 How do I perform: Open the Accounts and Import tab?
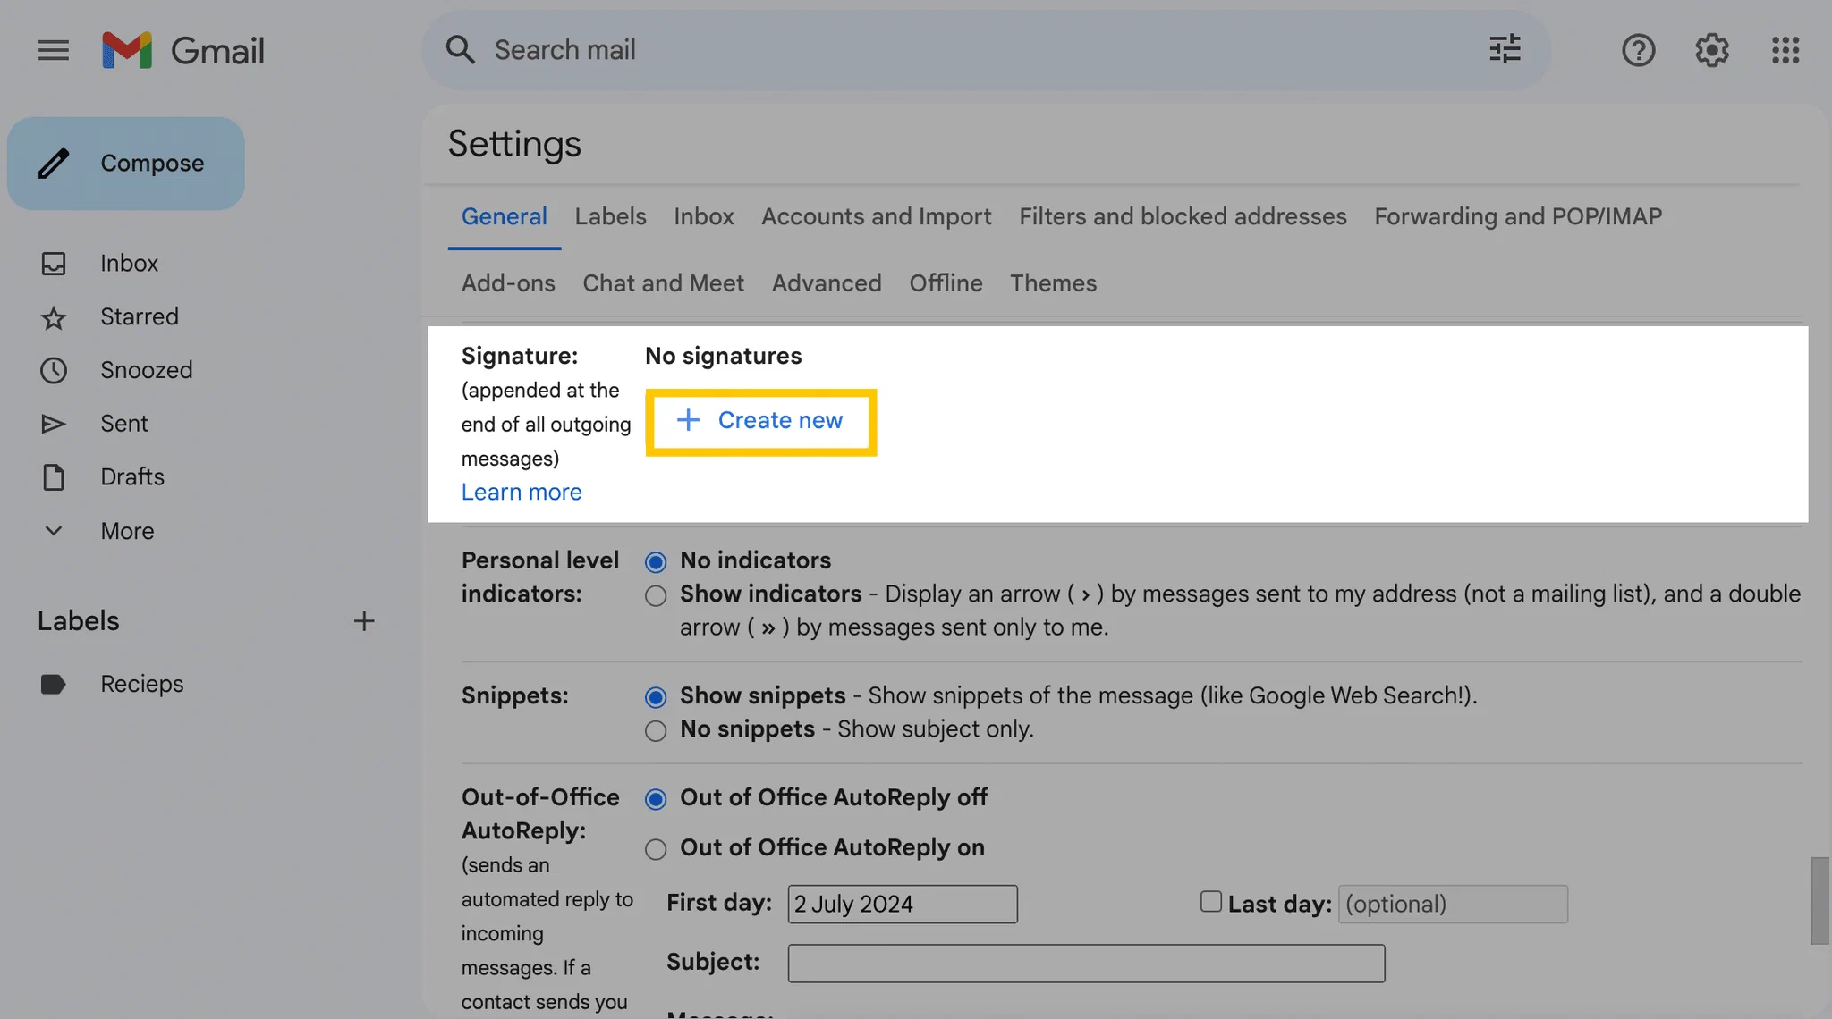click(x=877, y=217)
